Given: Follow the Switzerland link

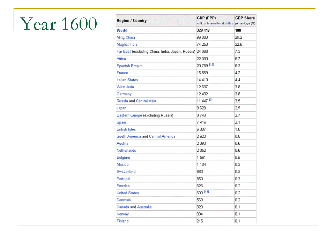Looking at the screenshot, I should (x=126, y=172).
